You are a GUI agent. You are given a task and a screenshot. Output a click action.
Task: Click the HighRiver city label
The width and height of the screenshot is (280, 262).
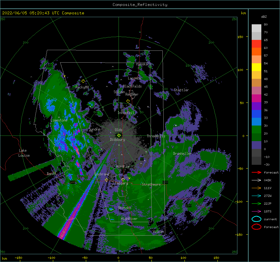129,219
